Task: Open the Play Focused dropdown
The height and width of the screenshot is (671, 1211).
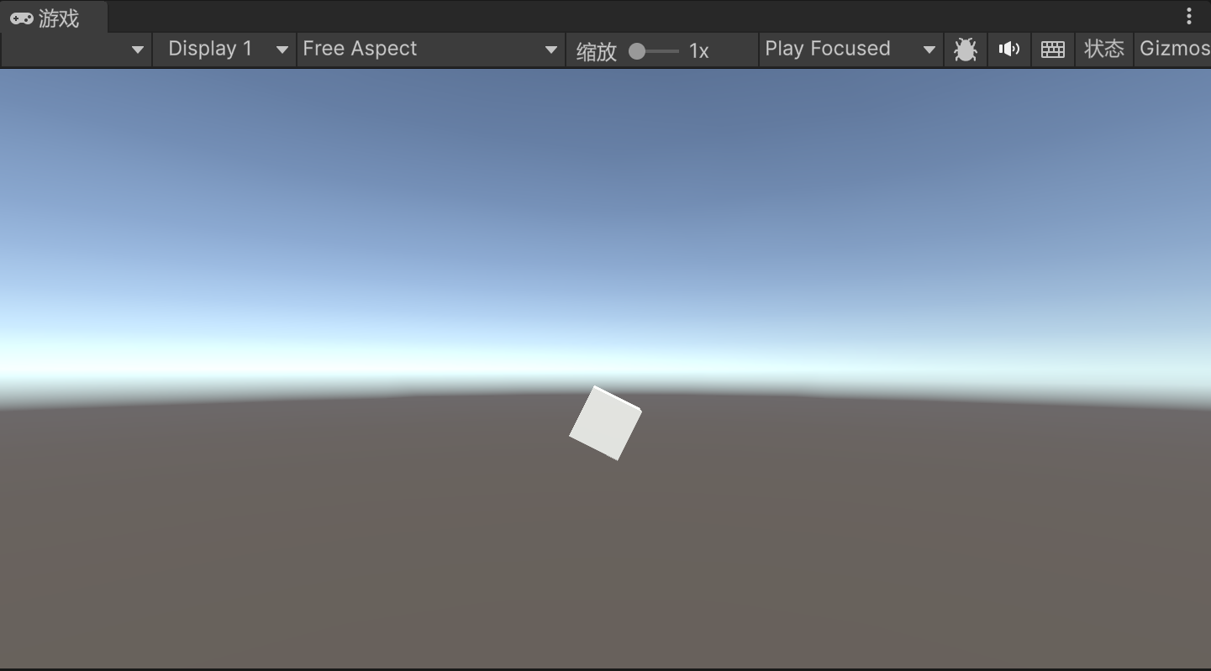Action: 850,50
